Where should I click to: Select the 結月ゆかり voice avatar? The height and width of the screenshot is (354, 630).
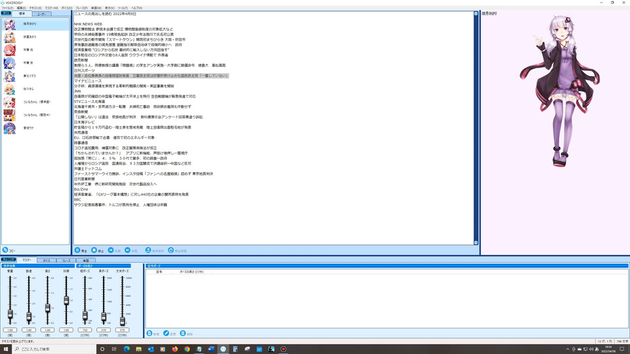tap(9, 24)
